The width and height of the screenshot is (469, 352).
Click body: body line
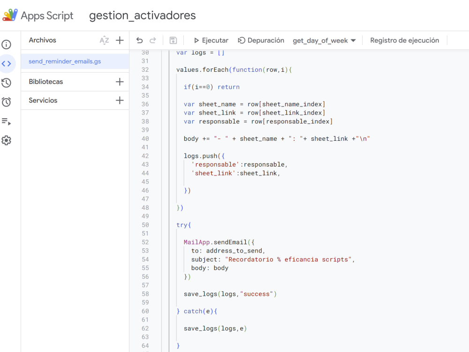pos(210,268)
